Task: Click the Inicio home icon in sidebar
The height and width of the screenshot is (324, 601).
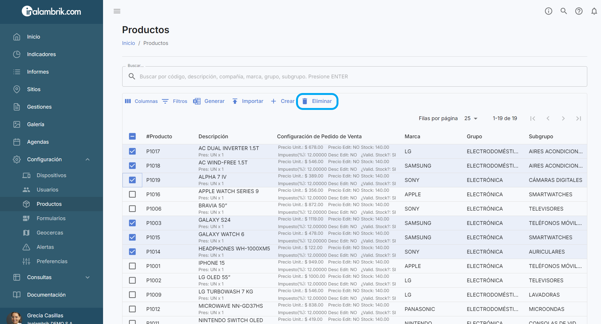Action: [x=17, y=37]
